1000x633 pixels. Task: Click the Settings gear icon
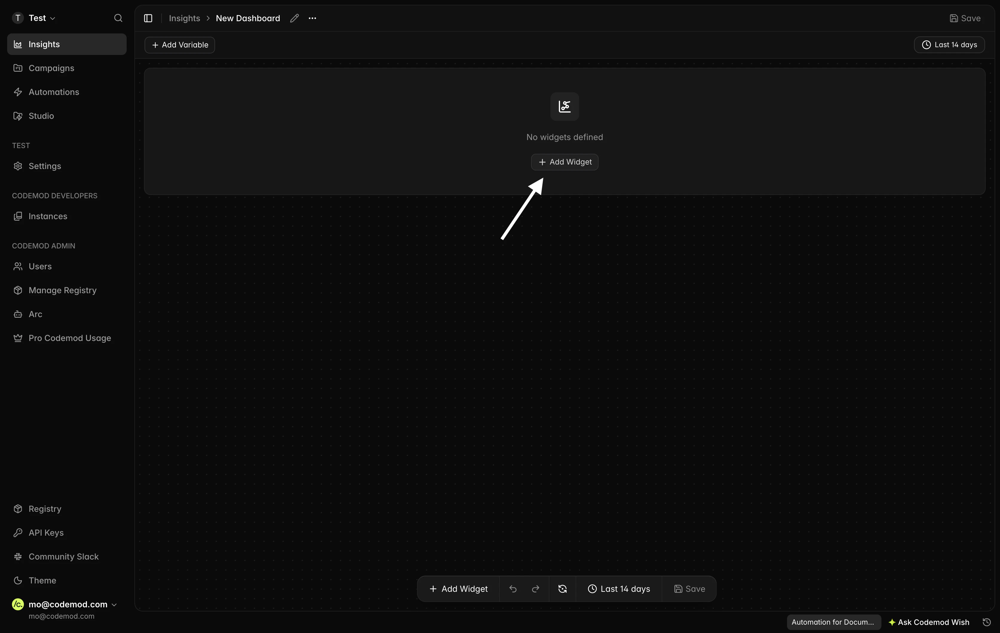pyautogui.click(x=18, y=166)
